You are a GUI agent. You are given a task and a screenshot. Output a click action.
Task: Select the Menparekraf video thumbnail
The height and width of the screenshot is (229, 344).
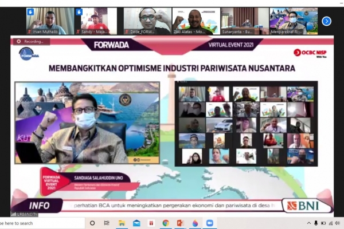coord(294,21)
